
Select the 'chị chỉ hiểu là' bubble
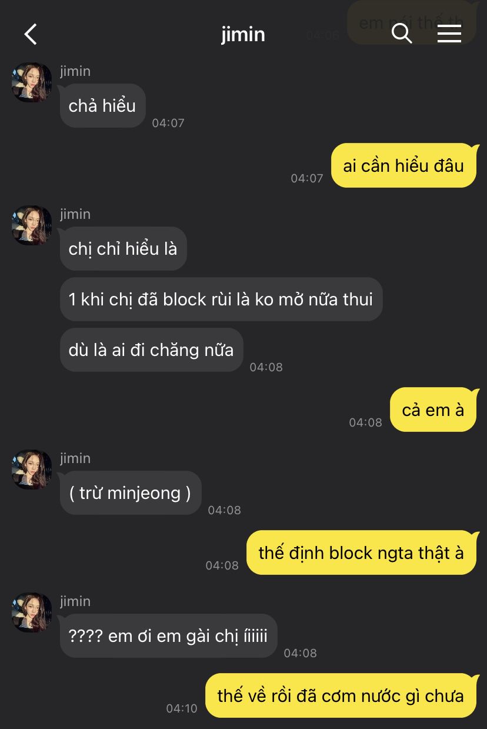(x=123, y=249)
